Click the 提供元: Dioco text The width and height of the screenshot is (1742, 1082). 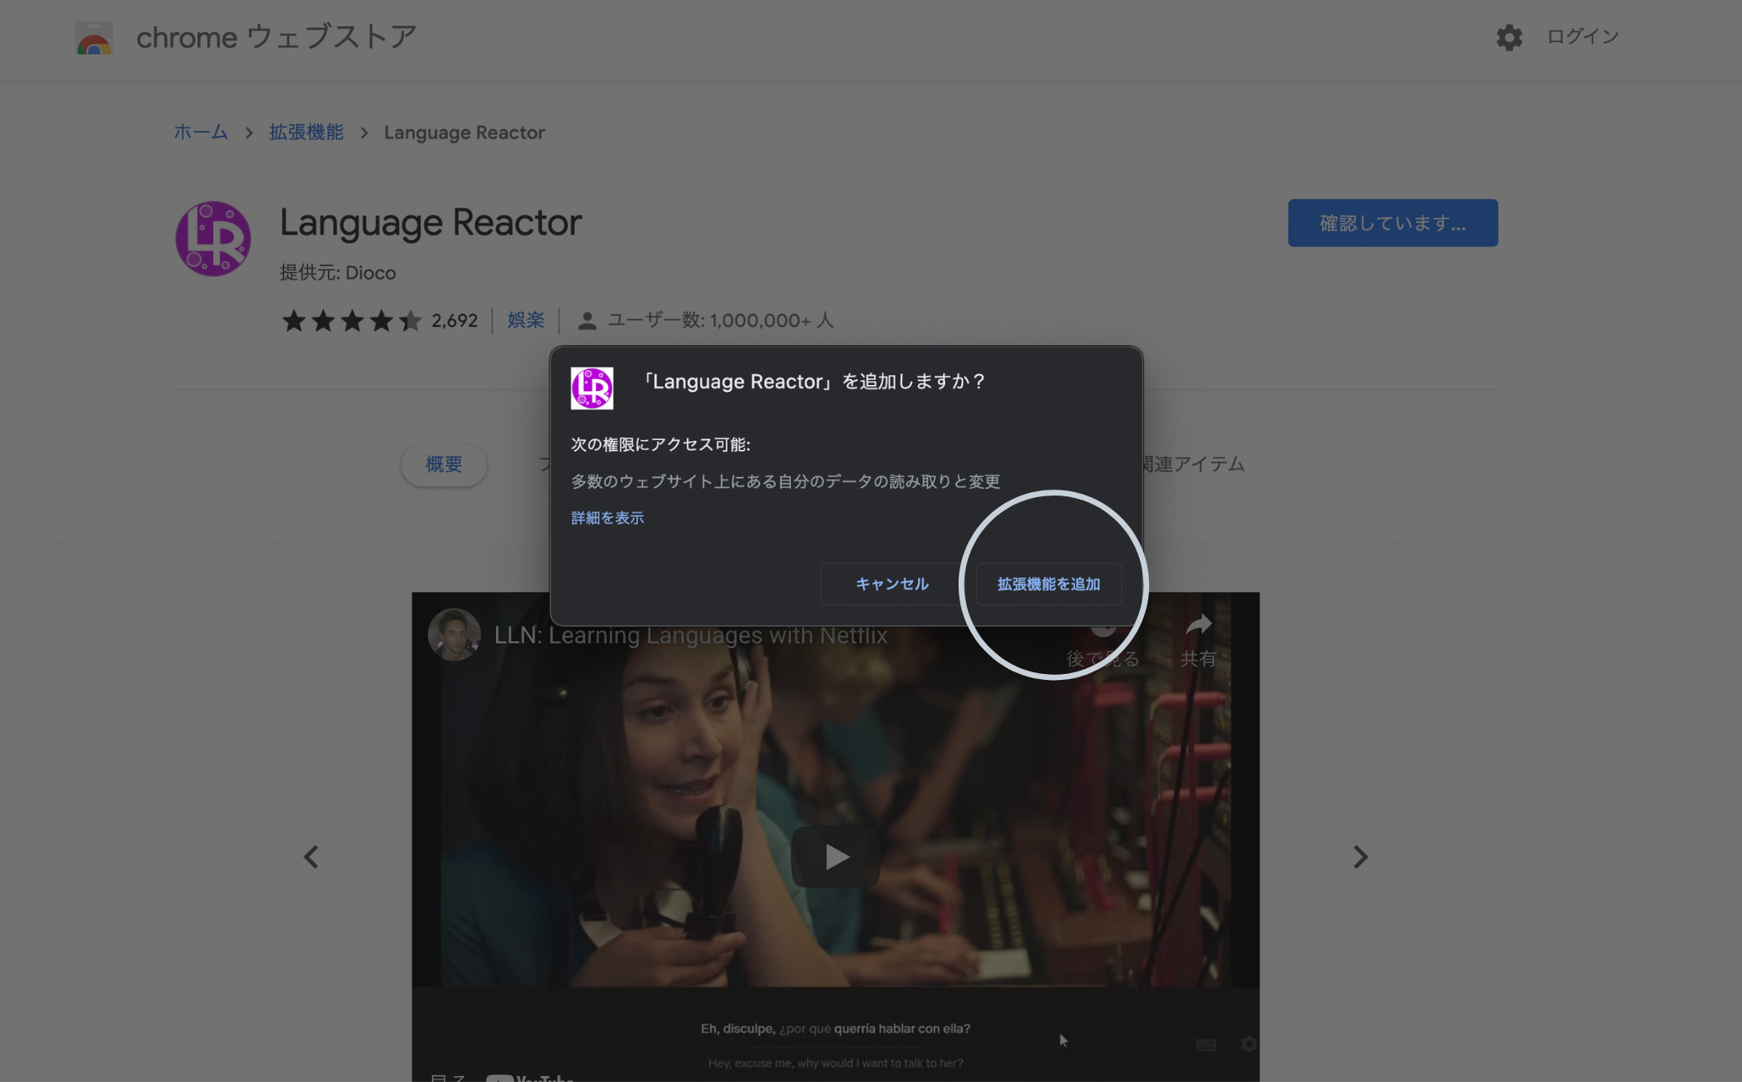point(338,273)
